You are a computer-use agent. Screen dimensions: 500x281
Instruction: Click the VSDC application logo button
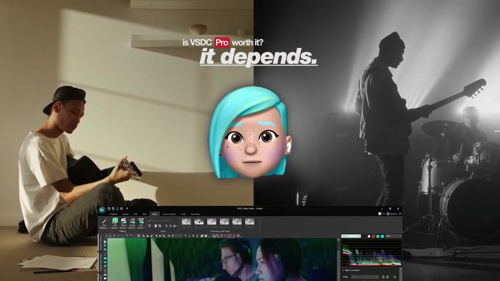[102, 210]
